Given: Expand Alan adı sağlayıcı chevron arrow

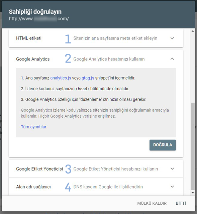Looking at the screenshot, I should [172, 187].
